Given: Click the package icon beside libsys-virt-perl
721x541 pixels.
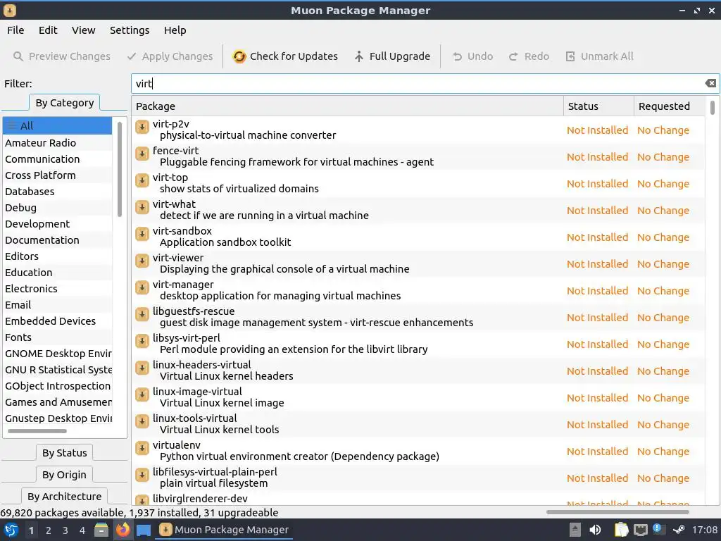Looking at the screenshot, I should coord(142,341).
